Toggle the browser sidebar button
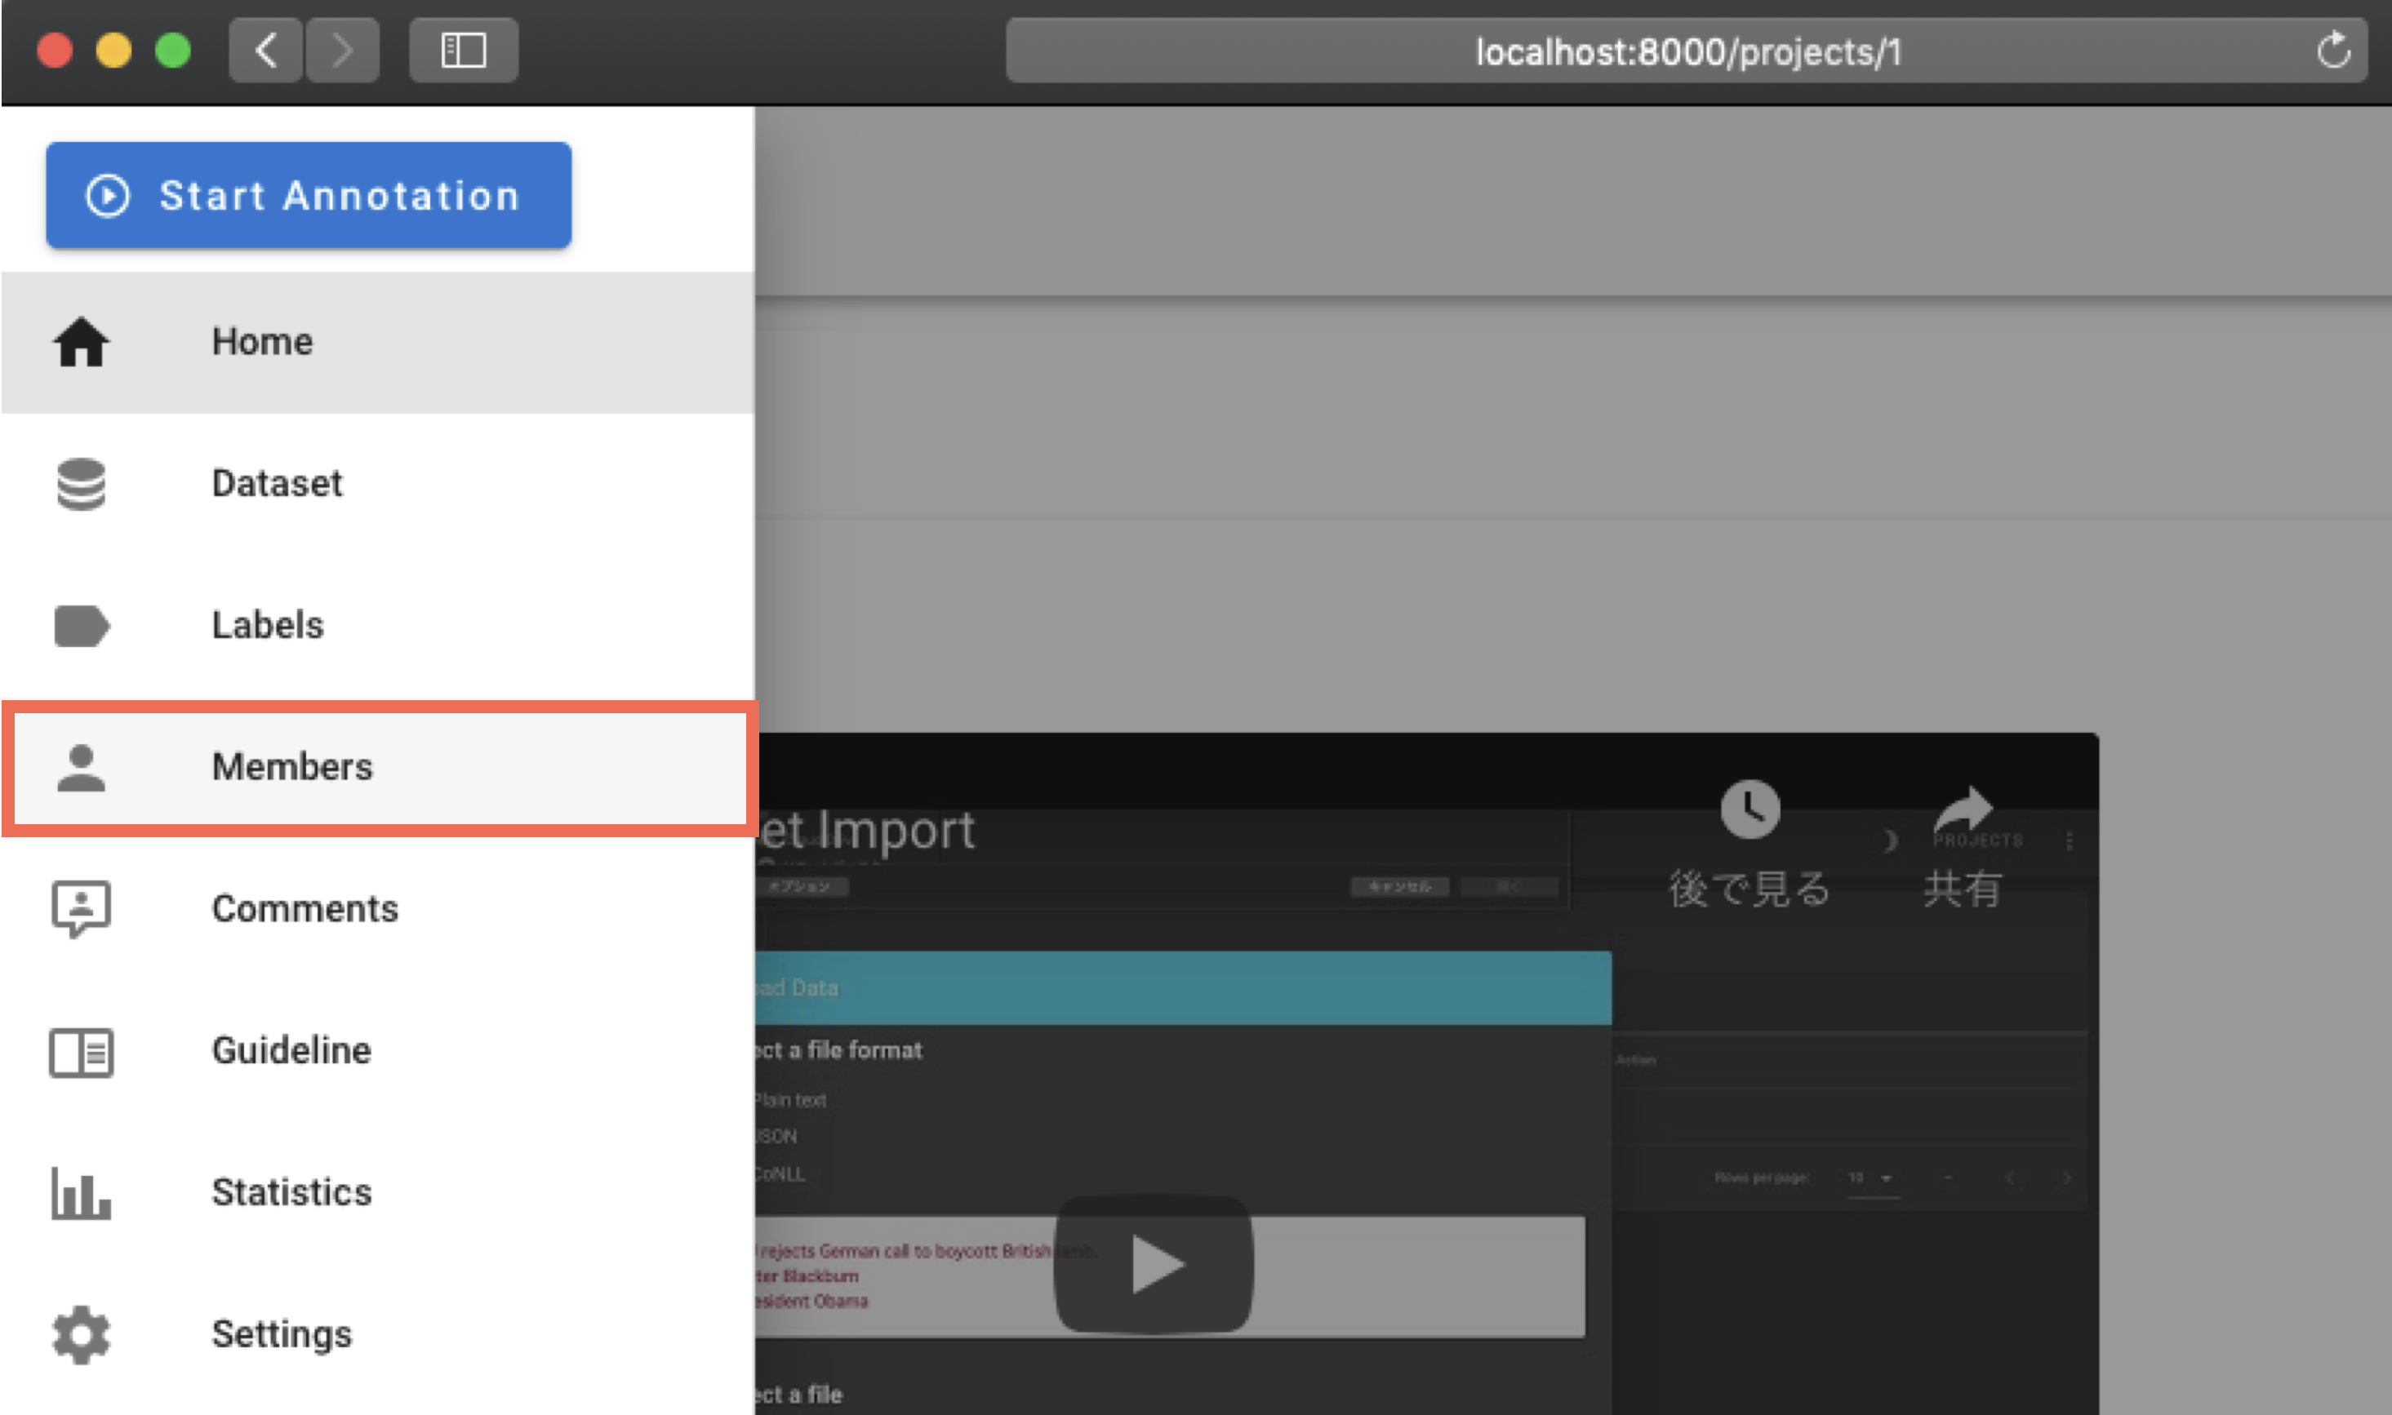This screenshot has width=2392, height=1415. point(464,51)
